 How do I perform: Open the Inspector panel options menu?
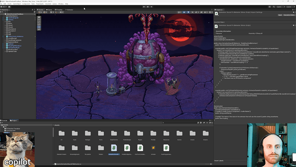point(295,10)
